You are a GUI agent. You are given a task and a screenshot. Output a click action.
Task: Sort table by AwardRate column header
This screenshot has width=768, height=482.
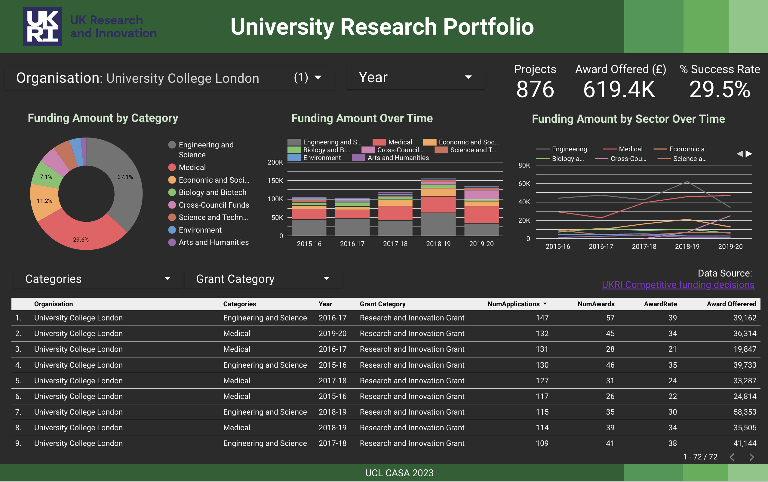pos(660,304)
